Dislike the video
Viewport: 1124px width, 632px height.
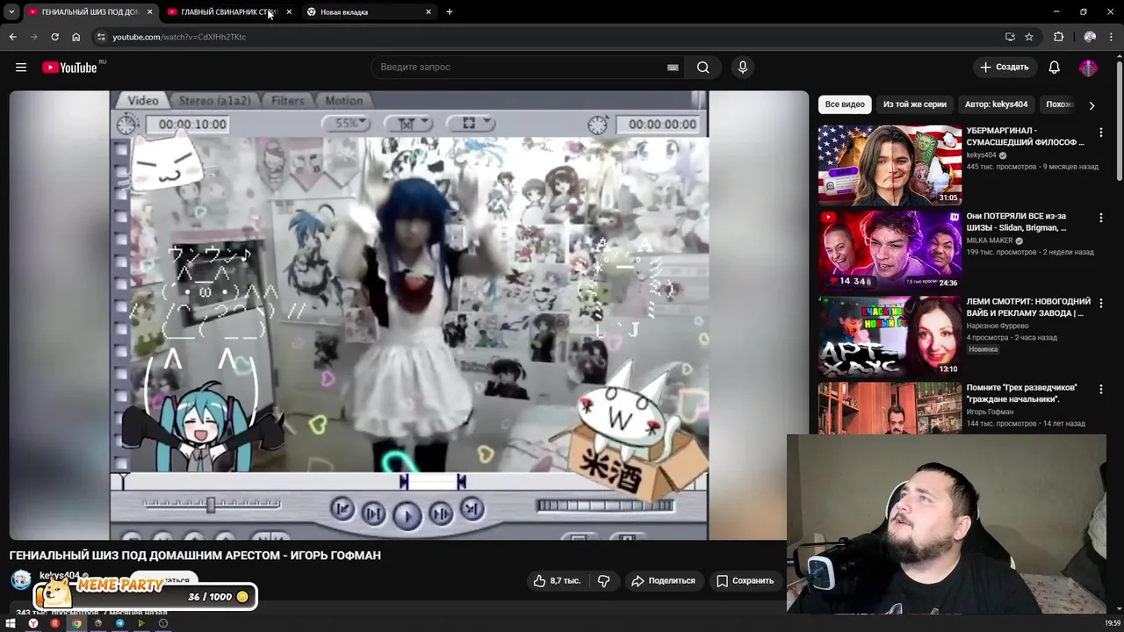pos(603,580)
